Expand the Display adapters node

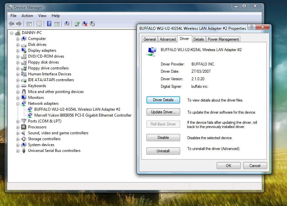point(18,50)
